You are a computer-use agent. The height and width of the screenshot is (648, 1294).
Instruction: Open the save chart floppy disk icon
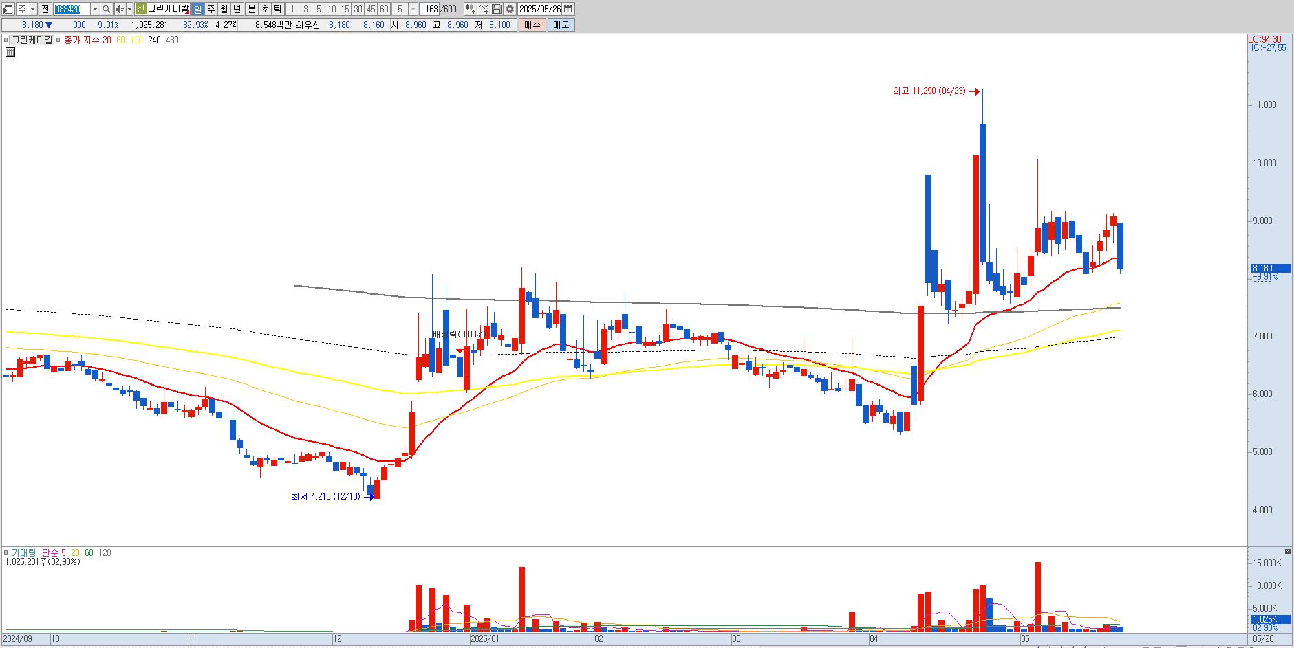pyautogui.click(x=497, y=9)
